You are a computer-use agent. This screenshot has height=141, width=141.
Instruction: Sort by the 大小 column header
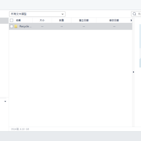click(x=42, y=20)
